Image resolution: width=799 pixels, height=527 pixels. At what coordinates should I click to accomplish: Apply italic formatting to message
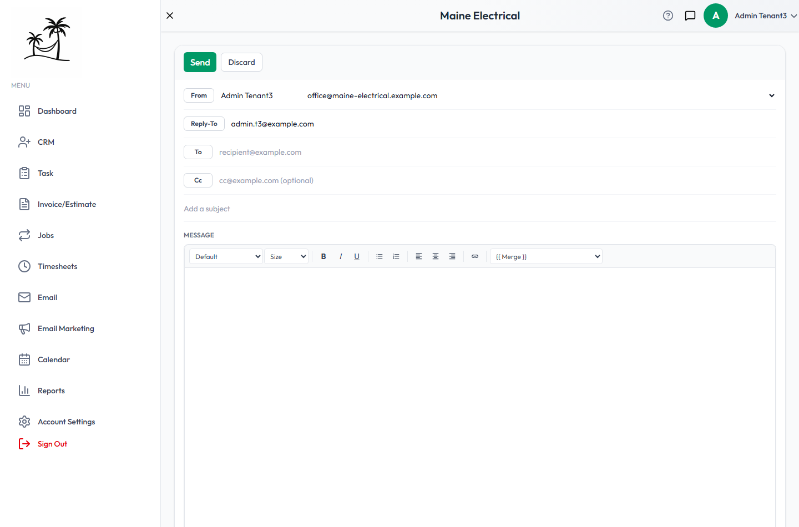tap(340, 256)
